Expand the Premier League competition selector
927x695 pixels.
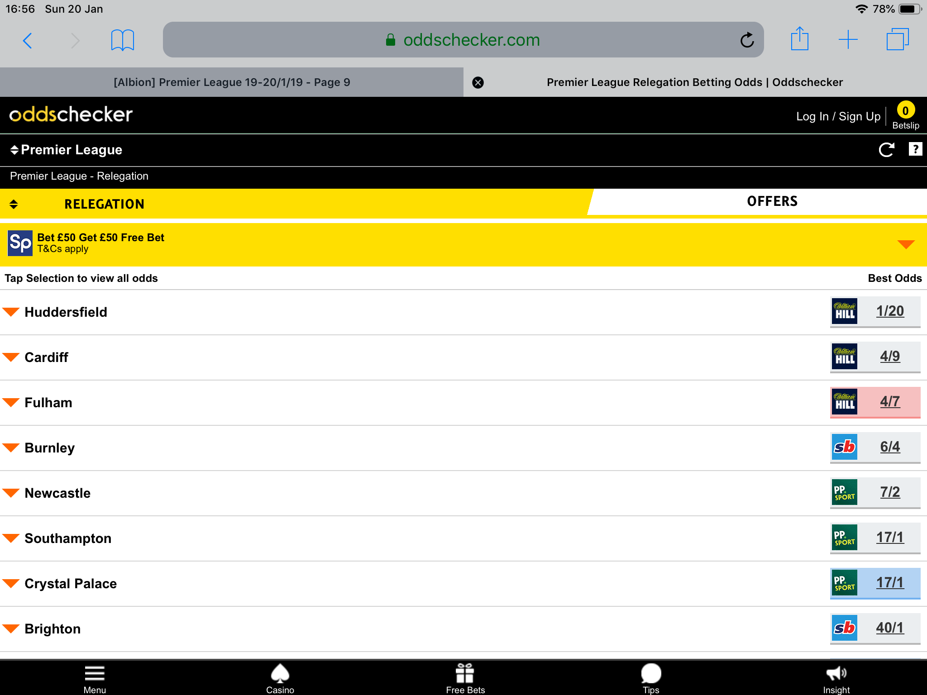(x=66, y=150)
